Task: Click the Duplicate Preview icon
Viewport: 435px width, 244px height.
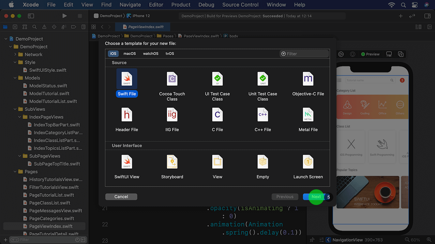Action: (401, 54)
